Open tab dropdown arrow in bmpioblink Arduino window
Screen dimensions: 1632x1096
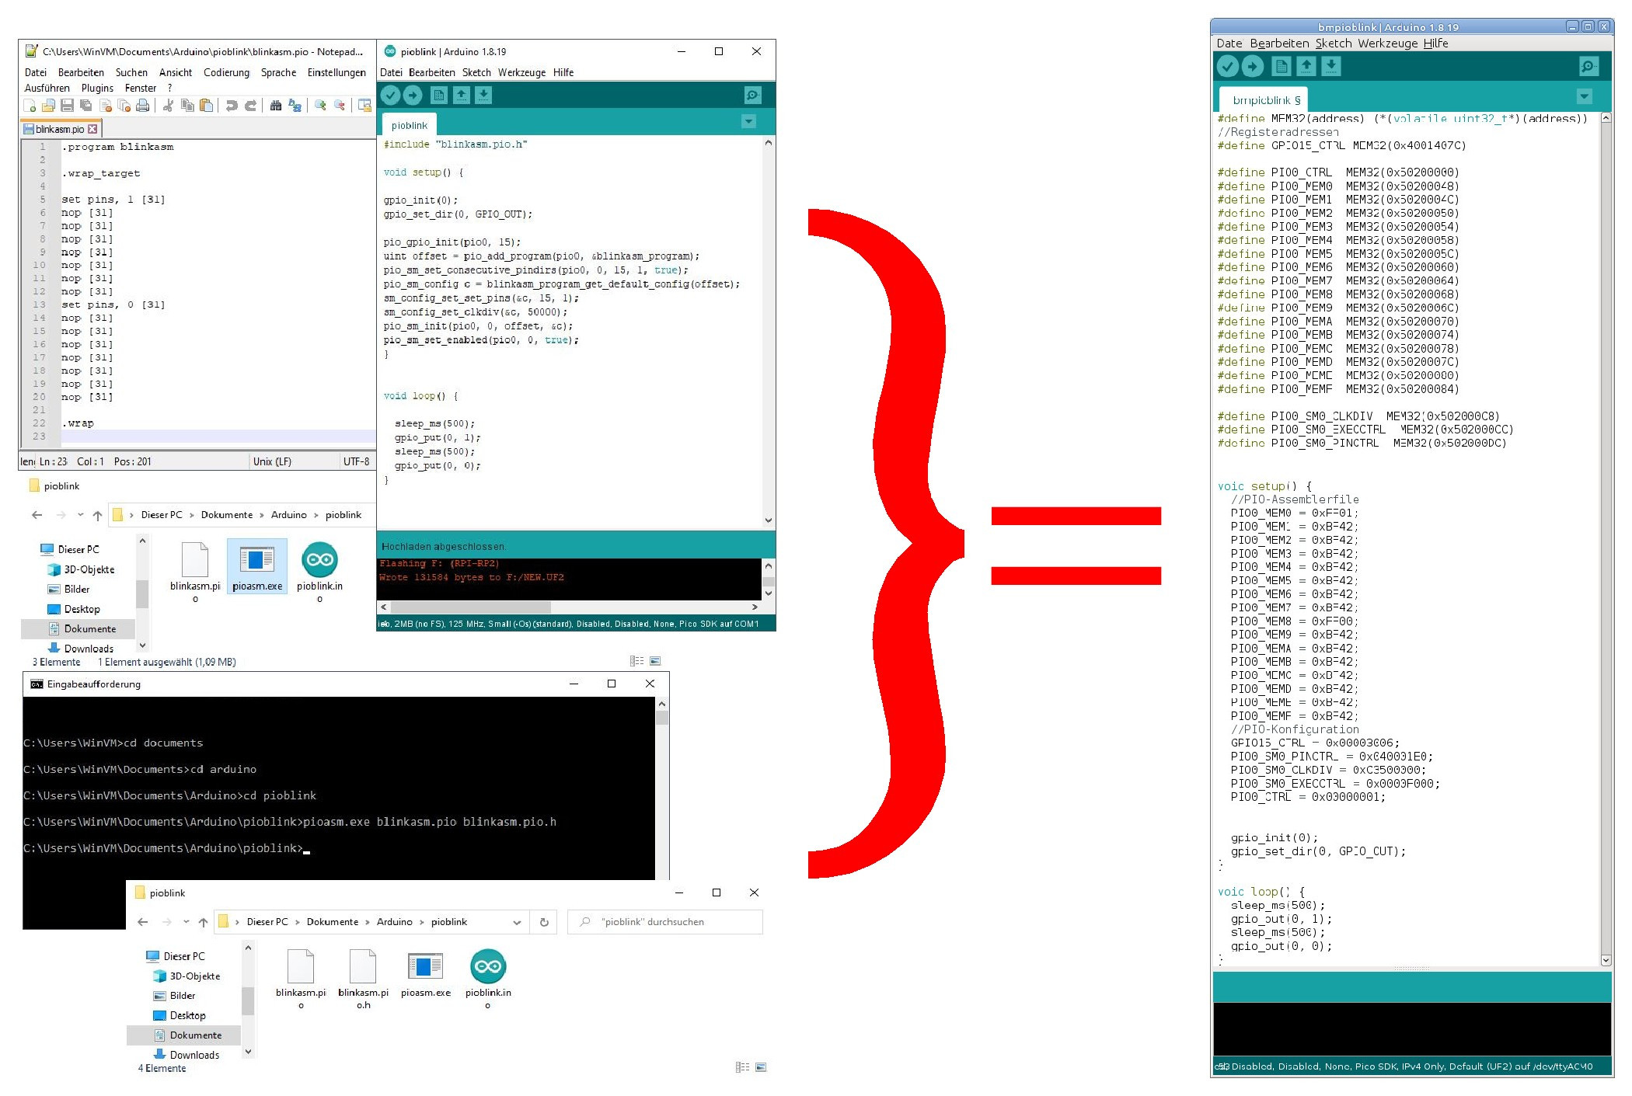pyautogui.click(x=1584, y=97)
